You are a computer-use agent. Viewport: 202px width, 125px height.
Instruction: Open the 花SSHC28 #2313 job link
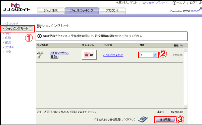113,55
